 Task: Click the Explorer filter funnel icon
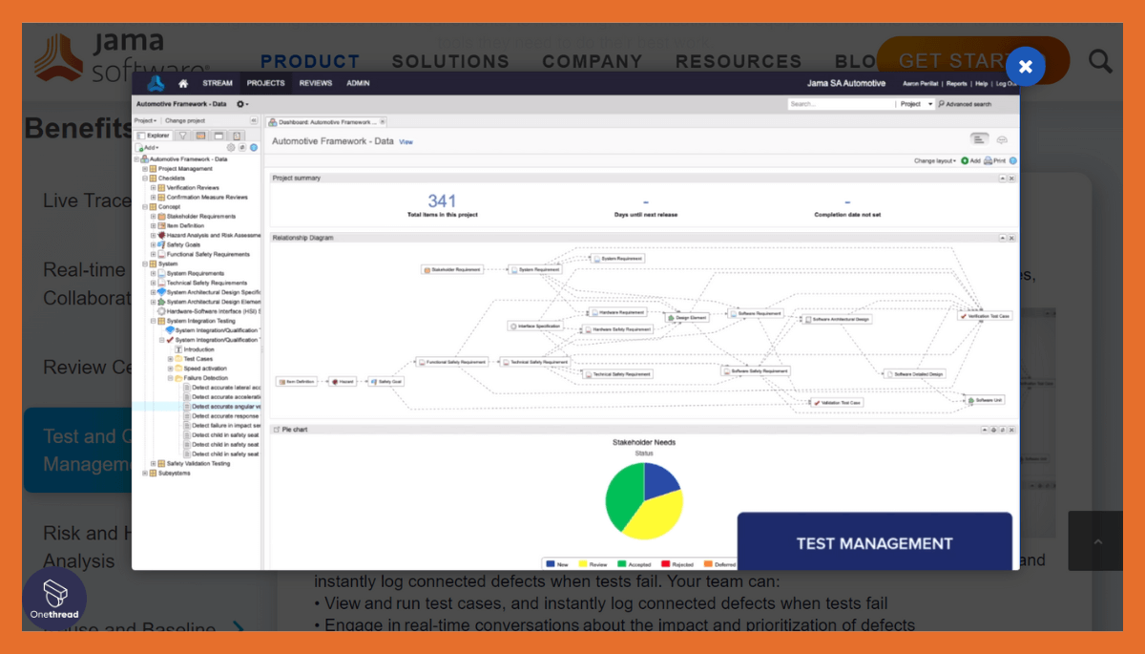(x=181, y=136)
